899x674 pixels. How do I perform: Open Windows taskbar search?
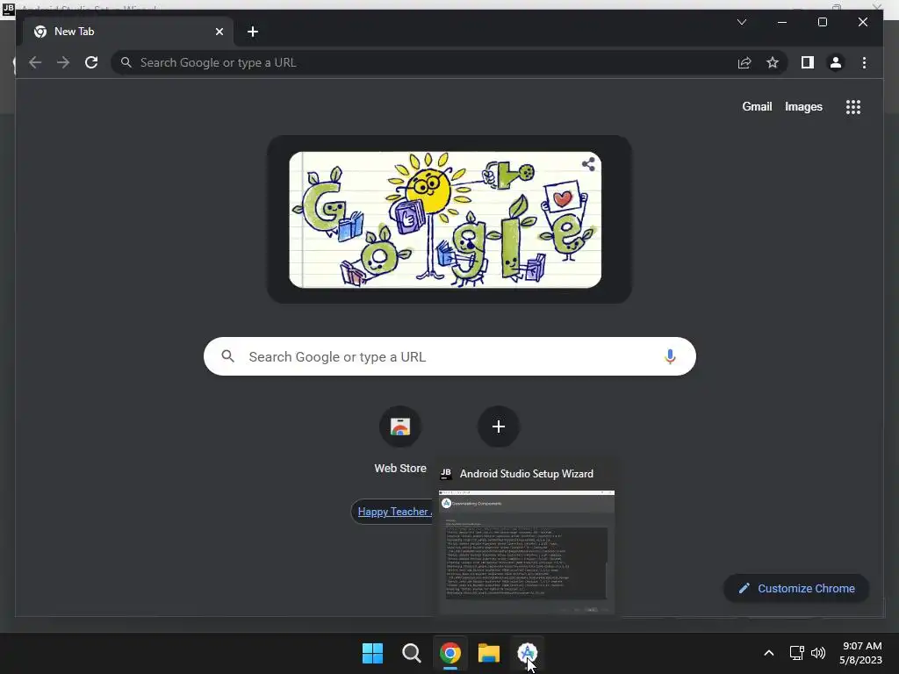(x=411, y=653)
